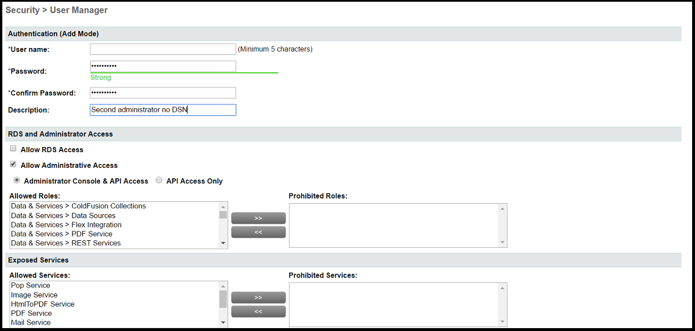Click Prohibited Roles list scroll-up arrow
The height and width of the screenshot is (331, 695).
click(502, 208)
